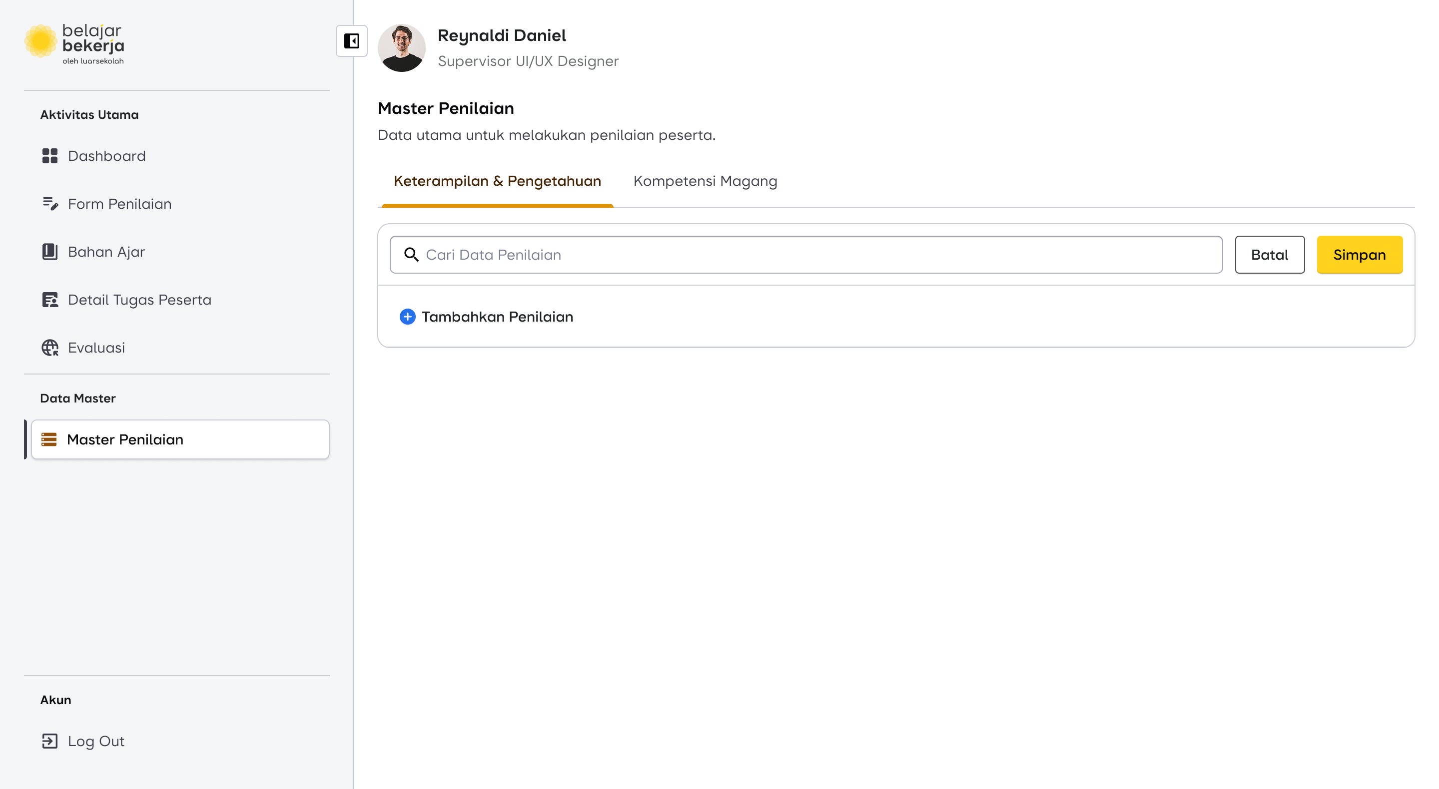The height and width of the screenshot is (789, 1439).
Task: Open the Evaluasi menu item
Action: tap(96, 348)
